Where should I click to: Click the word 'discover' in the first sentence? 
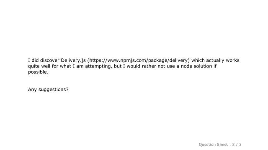(x=50, y=60)
